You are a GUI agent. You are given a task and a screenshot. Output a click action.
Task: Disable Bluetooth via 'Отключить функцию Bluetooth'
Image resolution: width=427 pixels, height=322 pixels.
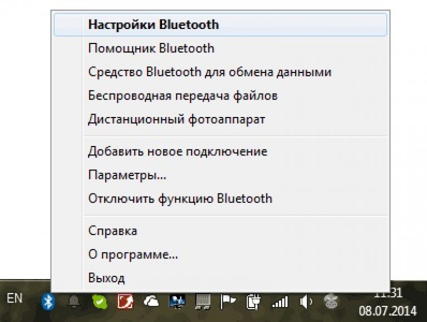(x=180, y=198)
